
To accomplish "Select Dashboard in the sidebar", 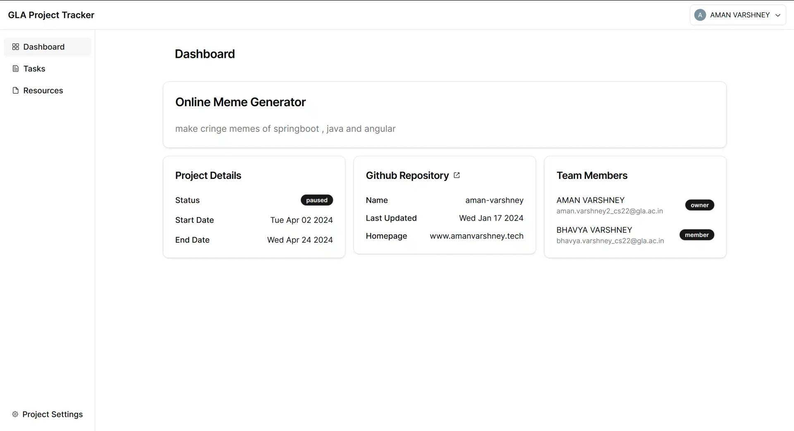I will click(x=44, y=47).
